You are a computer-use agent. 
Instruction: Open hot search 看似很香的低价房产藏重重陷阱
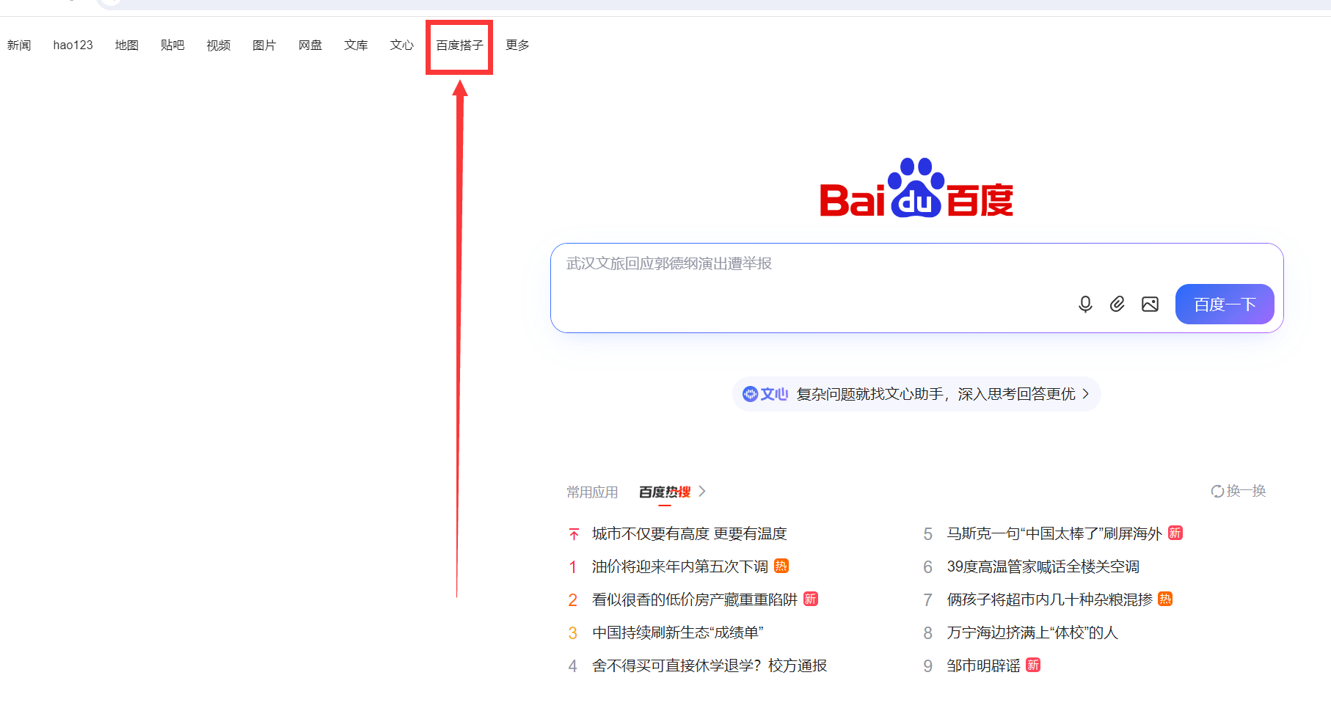[x=695, y=599]
